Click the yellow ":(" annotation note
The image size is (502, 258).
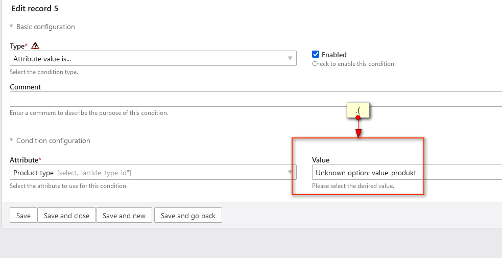358,110
